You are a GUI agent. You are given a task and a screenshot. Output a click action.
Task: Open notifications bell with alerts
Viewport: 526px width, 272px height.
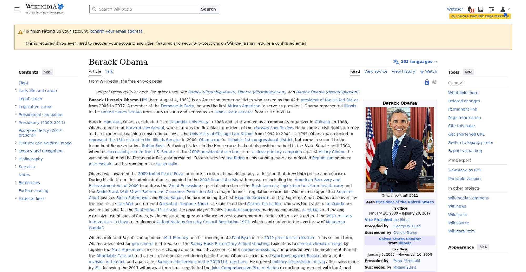(471, 9)
